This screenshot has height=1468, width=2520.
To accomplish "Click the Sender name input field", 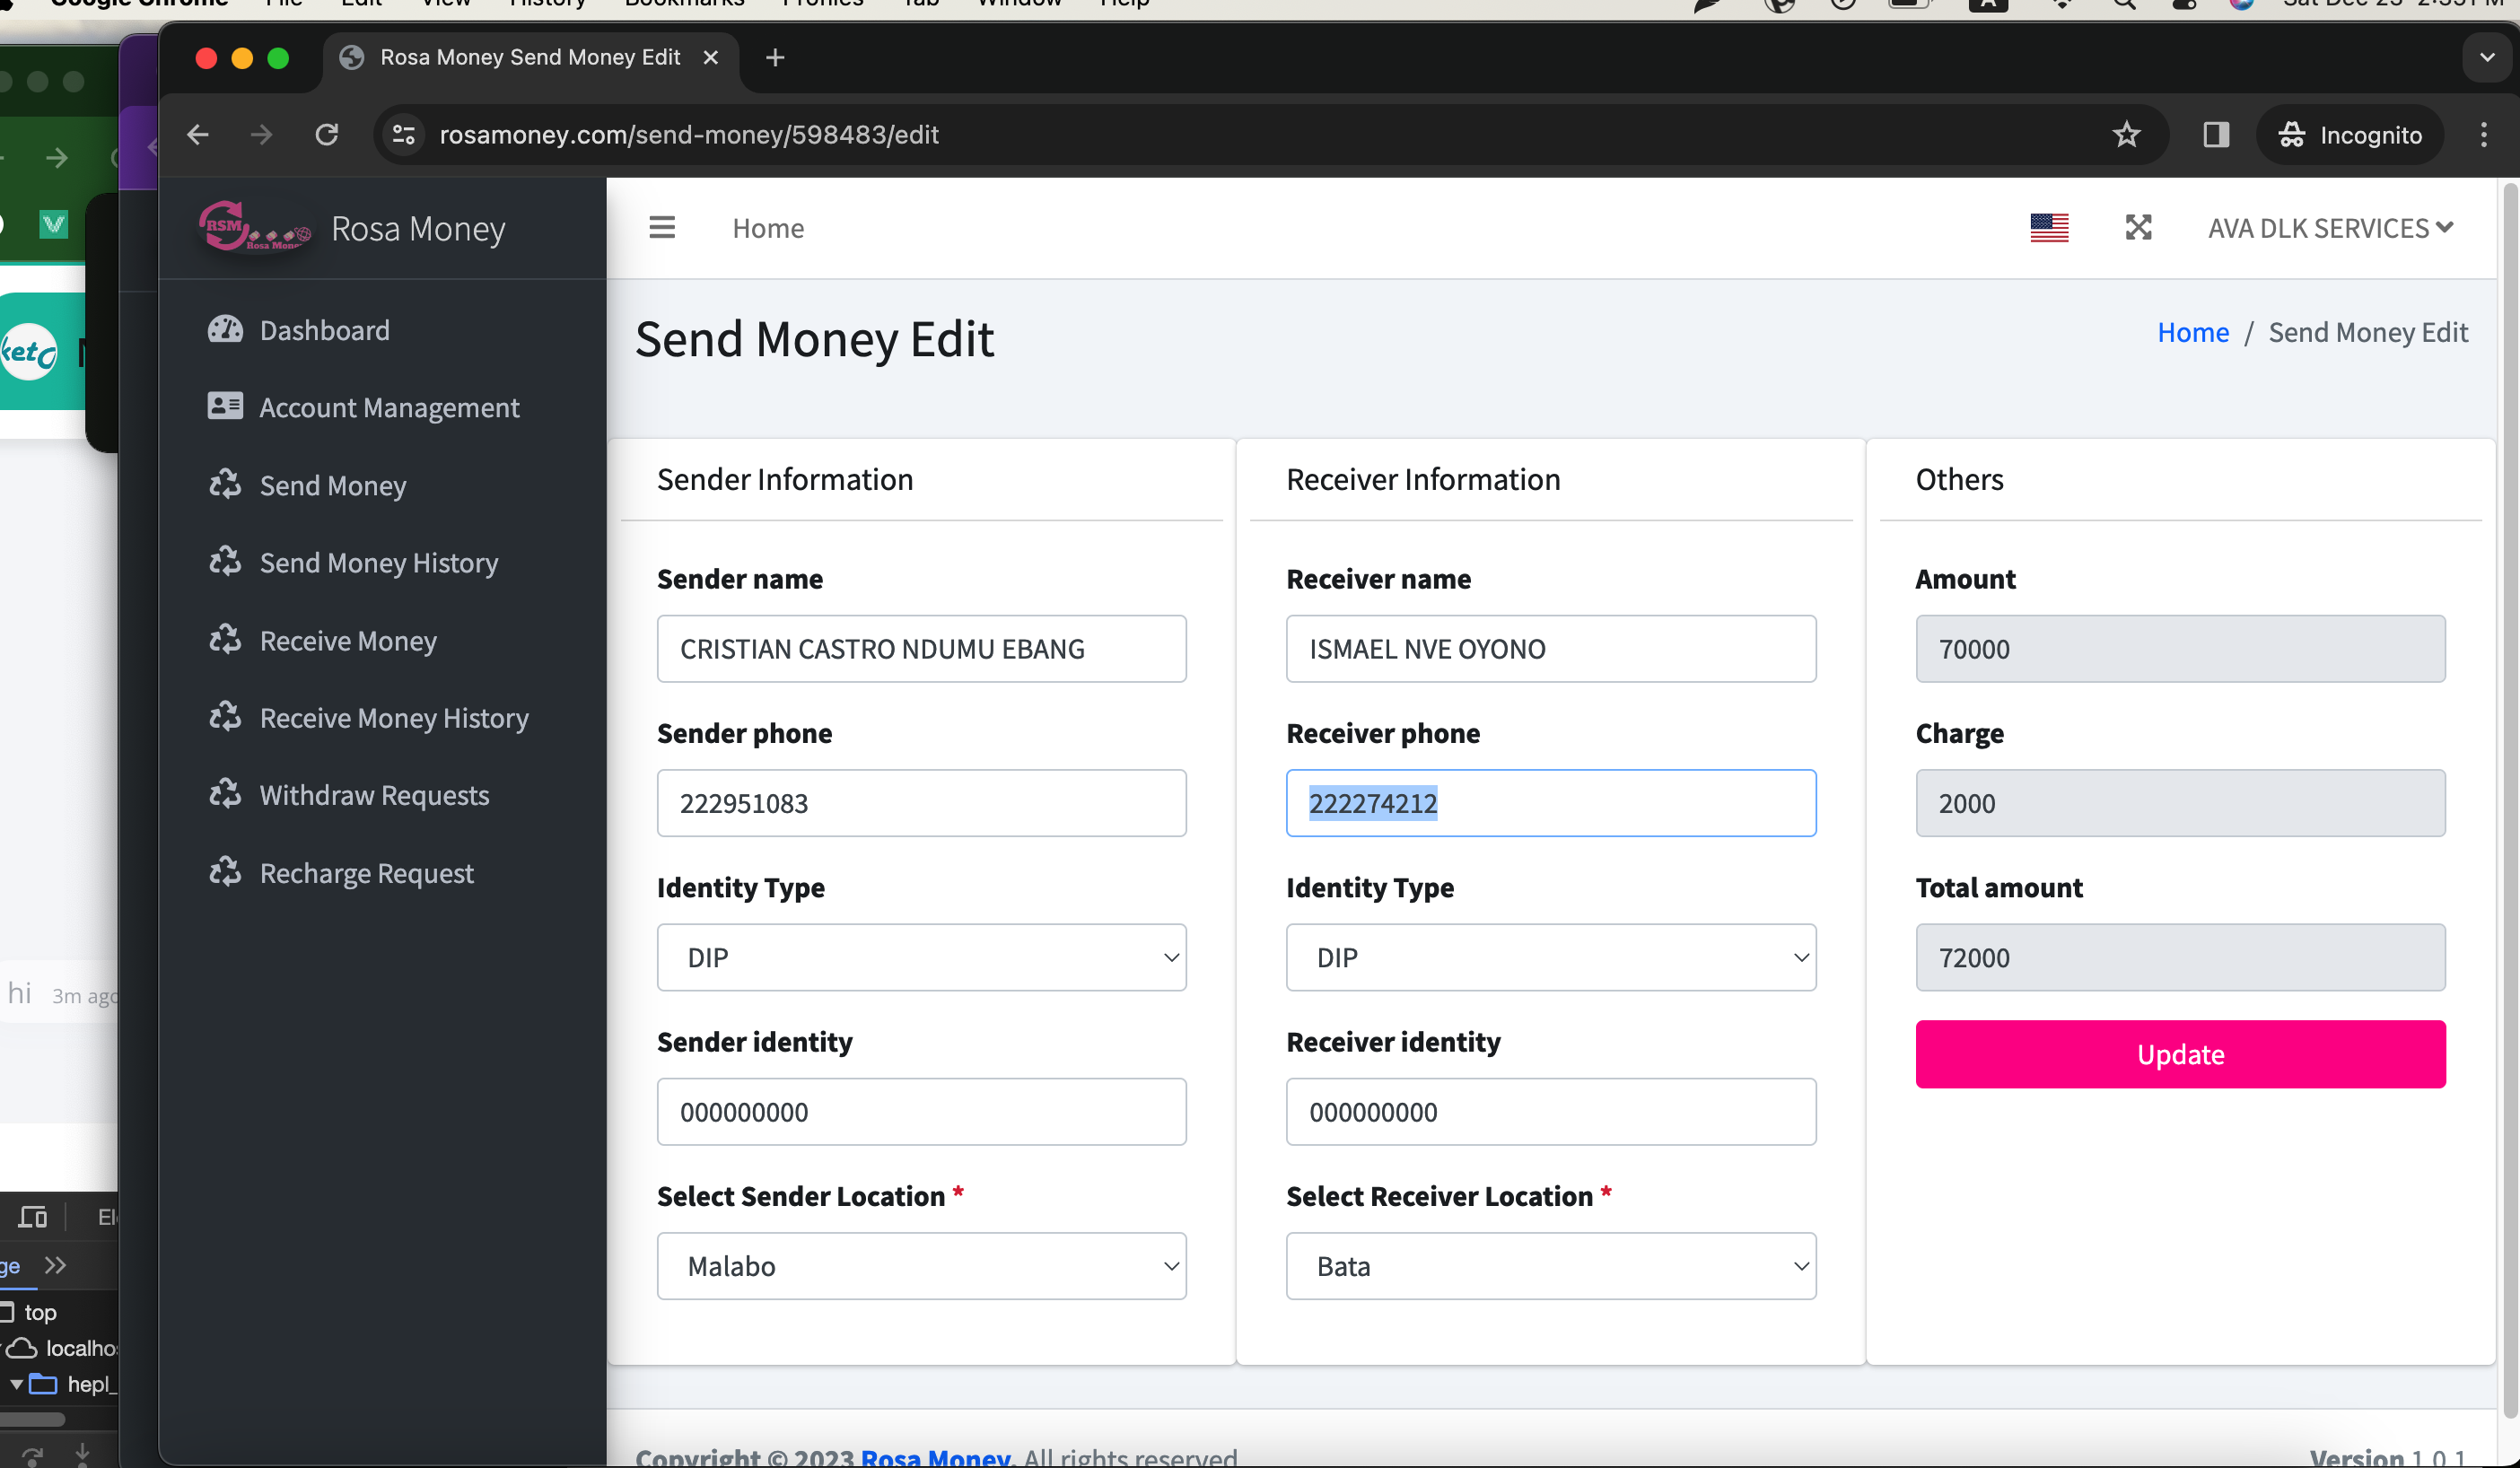I will pyautogui.click(x=921, y=649).
